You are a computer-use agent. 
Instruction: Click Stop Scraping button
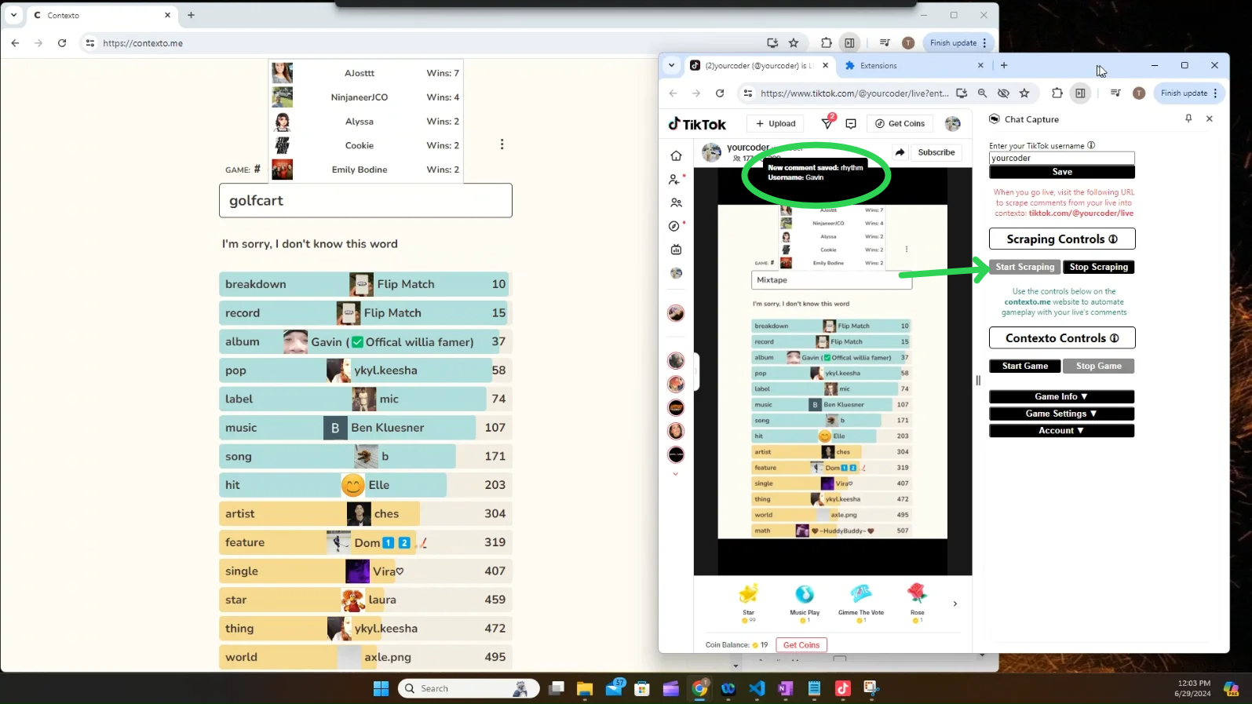[x=1099, y=267]
